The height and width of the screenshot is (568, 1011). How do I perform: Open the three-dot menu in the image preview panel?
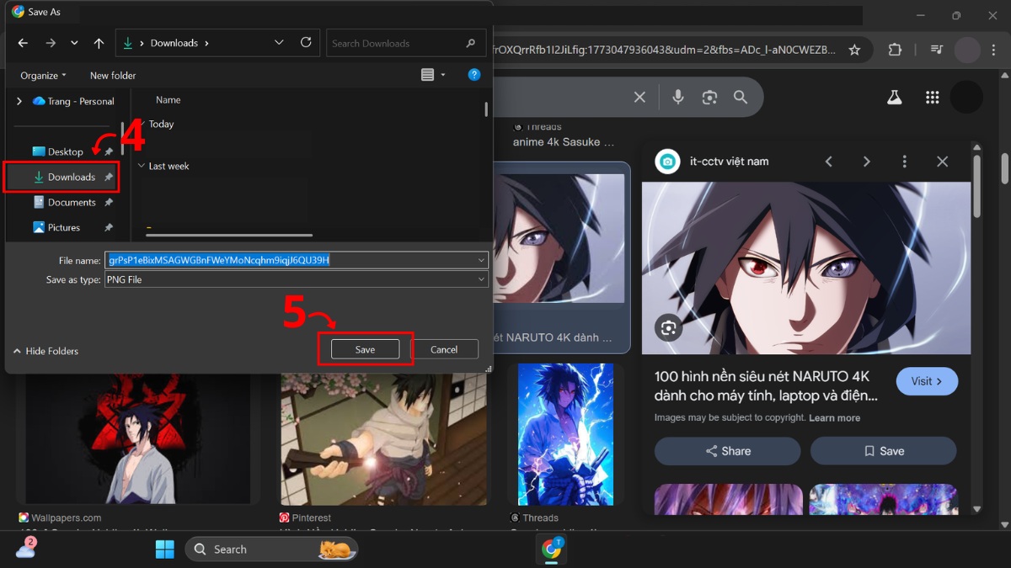(x=904, y=161)
